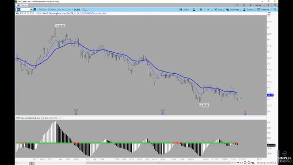The image size is (293, 165).
Task: Expand the symbol selector dropdown arrow
Action: pyautogui.click(x=31, y=10)
